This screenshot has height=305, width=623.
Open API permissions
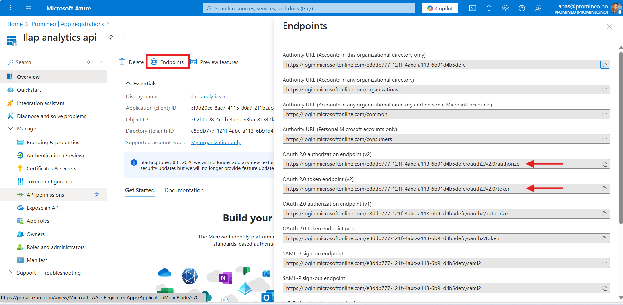54,195
